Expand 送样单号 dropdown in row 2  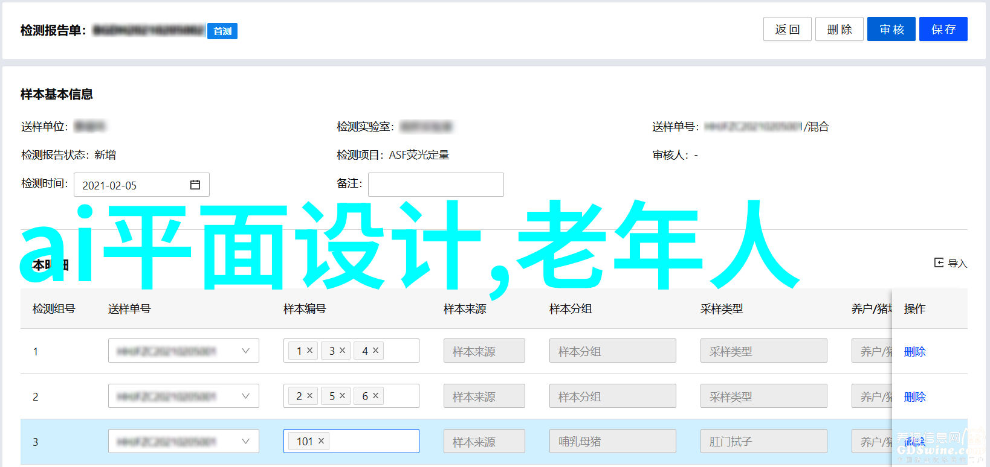245,396
